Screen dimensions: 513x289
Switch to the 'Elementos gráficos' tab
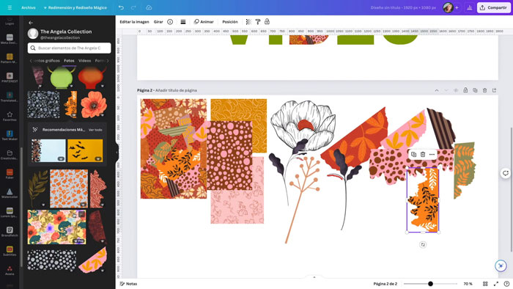(46, 61)
